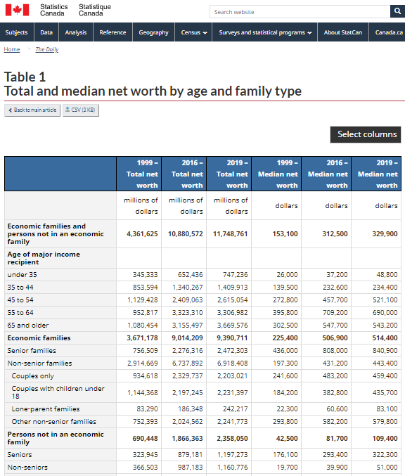Click the Statistics Canada wordmark
405x476 pixels.
coord(53,10)
